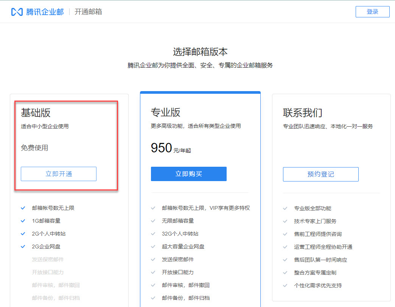Click checkmark icon beside 32G个人中转站

tap(153, 234)
